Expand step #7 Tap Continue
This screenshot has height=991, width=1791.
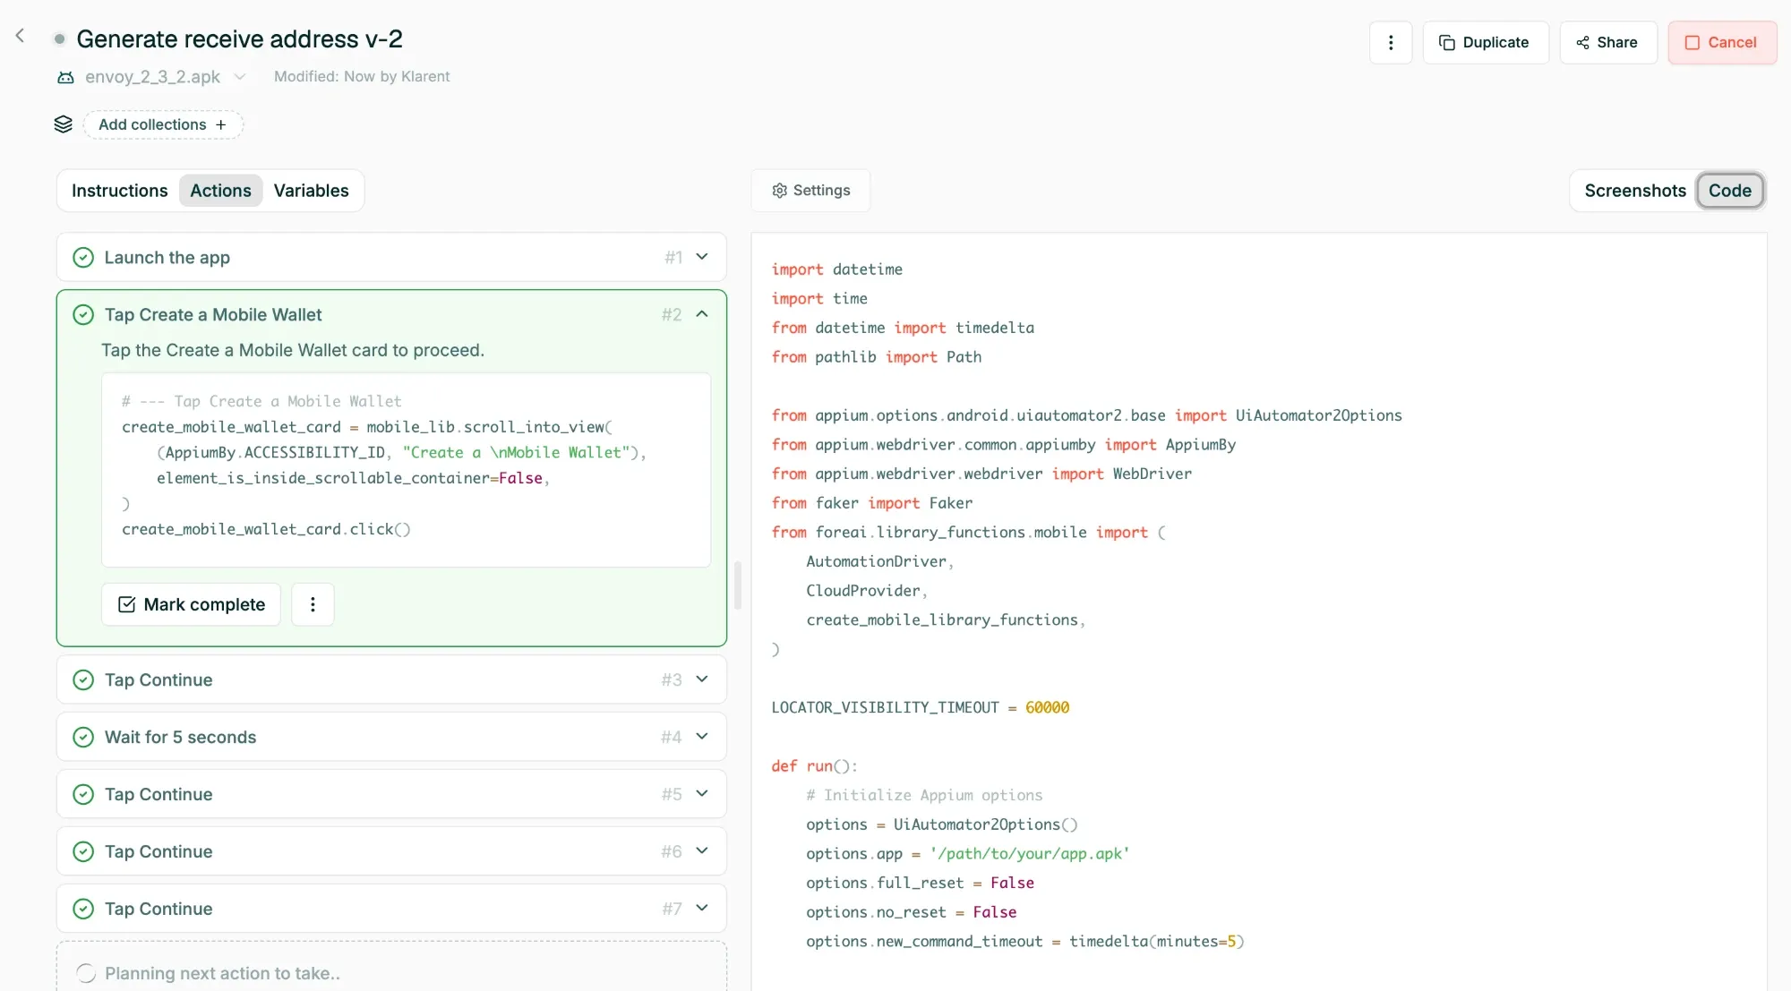coord(702,909)
